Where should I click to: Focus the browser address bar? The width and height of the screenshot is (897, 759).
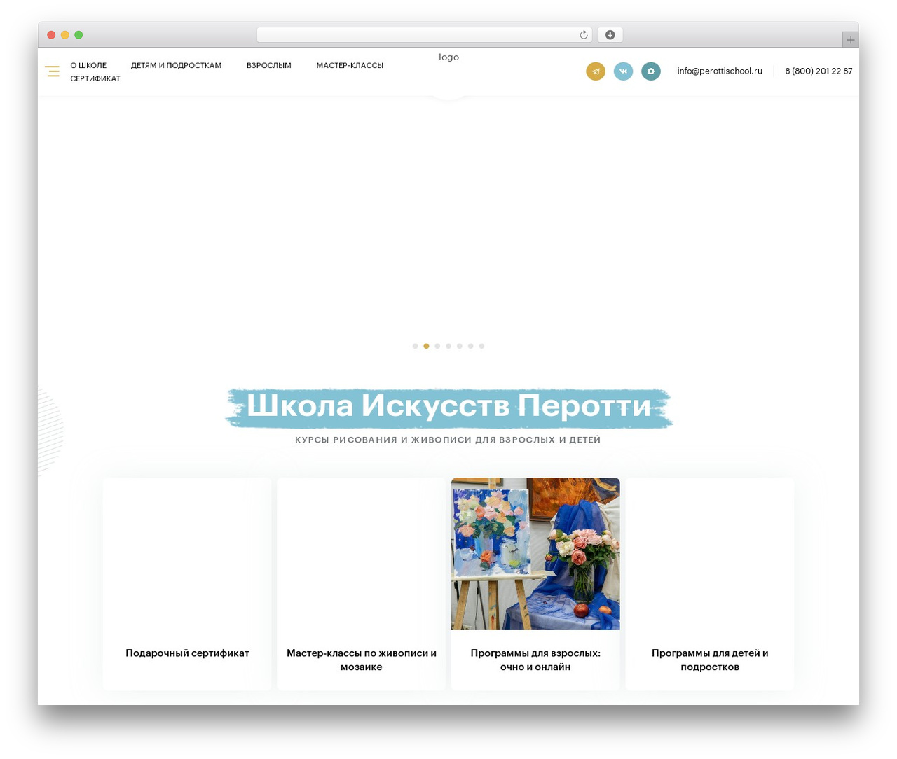tap(425, 35)
